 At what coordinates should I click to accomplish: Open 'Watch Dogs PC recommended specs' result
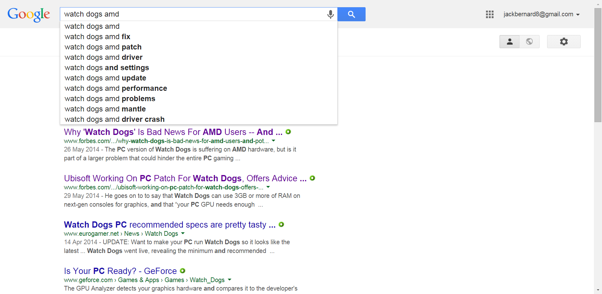coord(170,225)
